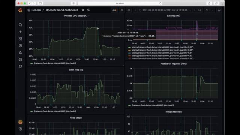Click the browser address bar
This screenshot has height=135, width=240.
click(120, 3)
